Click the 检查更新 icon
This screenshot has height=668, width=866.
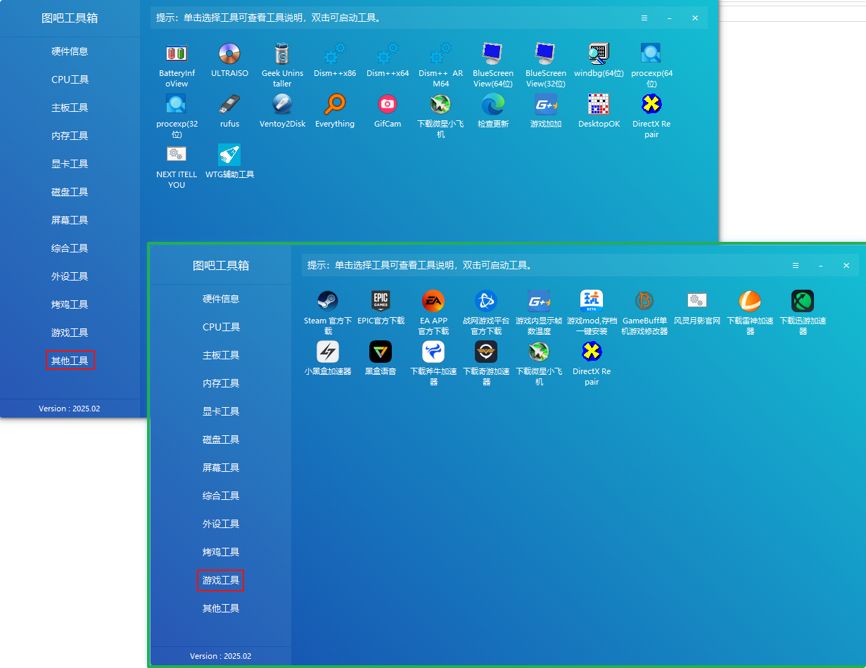coord(493,104)
